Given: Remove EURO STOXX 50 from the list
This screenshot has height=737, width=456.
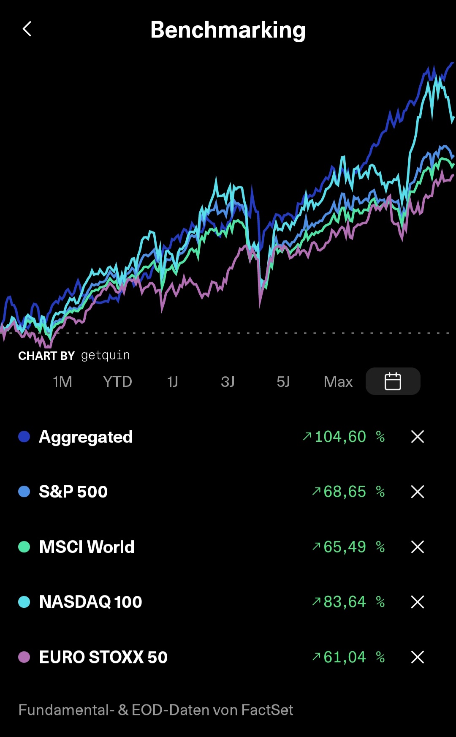Looking at the screenshot, I should coord(417,657).
